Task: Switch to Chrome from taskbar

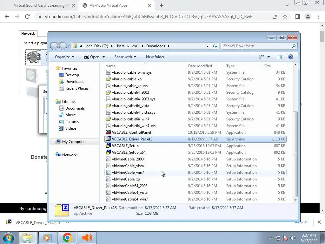Action: point(67,238)
